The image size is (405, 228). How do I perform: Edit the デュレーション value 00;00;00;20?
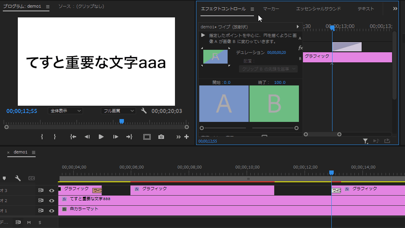pos(276,52)
